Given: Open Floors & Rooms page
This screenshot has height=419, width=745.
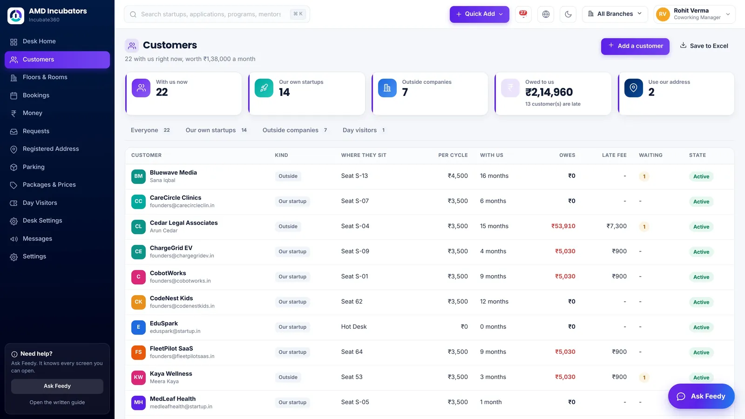Looking at the screenshot, I should click(x=57, y=77).
